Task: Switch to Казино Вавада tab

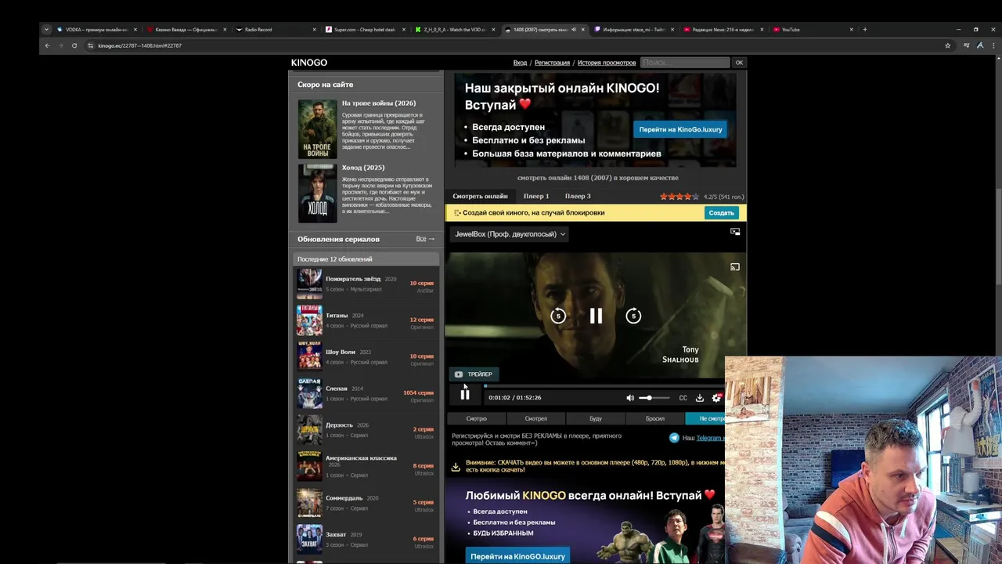Action: pos(185,30)
